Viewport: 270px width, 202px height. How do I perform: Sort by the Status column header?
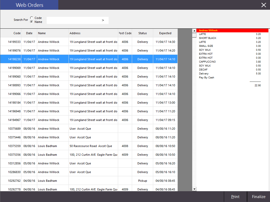tap(143, 33)
